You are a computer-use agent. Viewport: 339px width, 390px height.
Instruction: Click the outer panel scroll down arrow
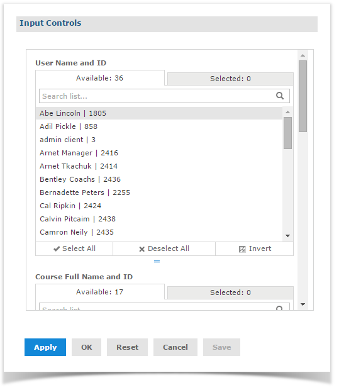coord(303,304)
